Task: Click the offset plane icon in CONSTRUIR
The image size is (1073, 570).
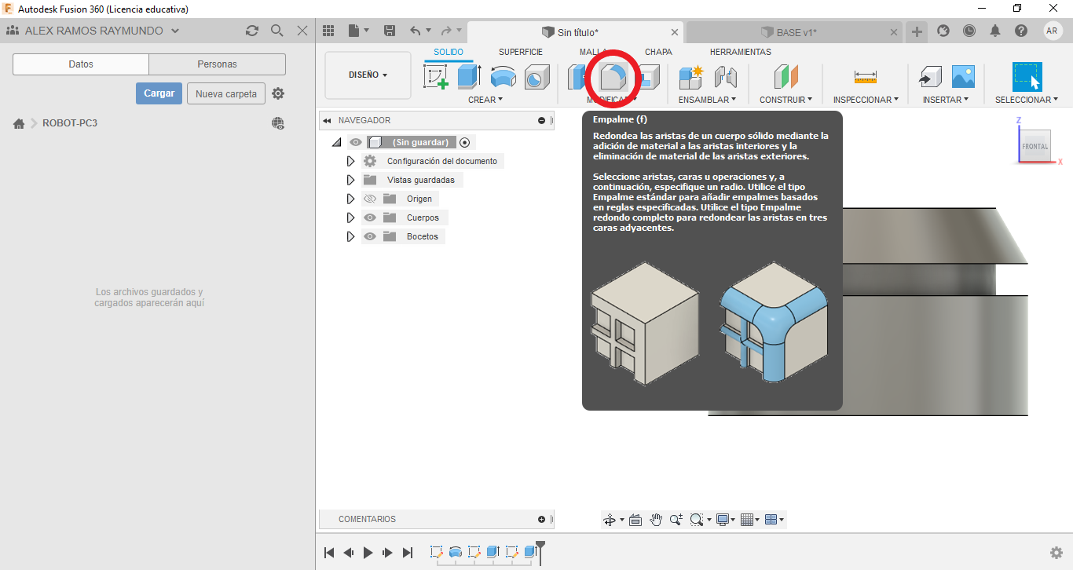Action: [786, 77]
